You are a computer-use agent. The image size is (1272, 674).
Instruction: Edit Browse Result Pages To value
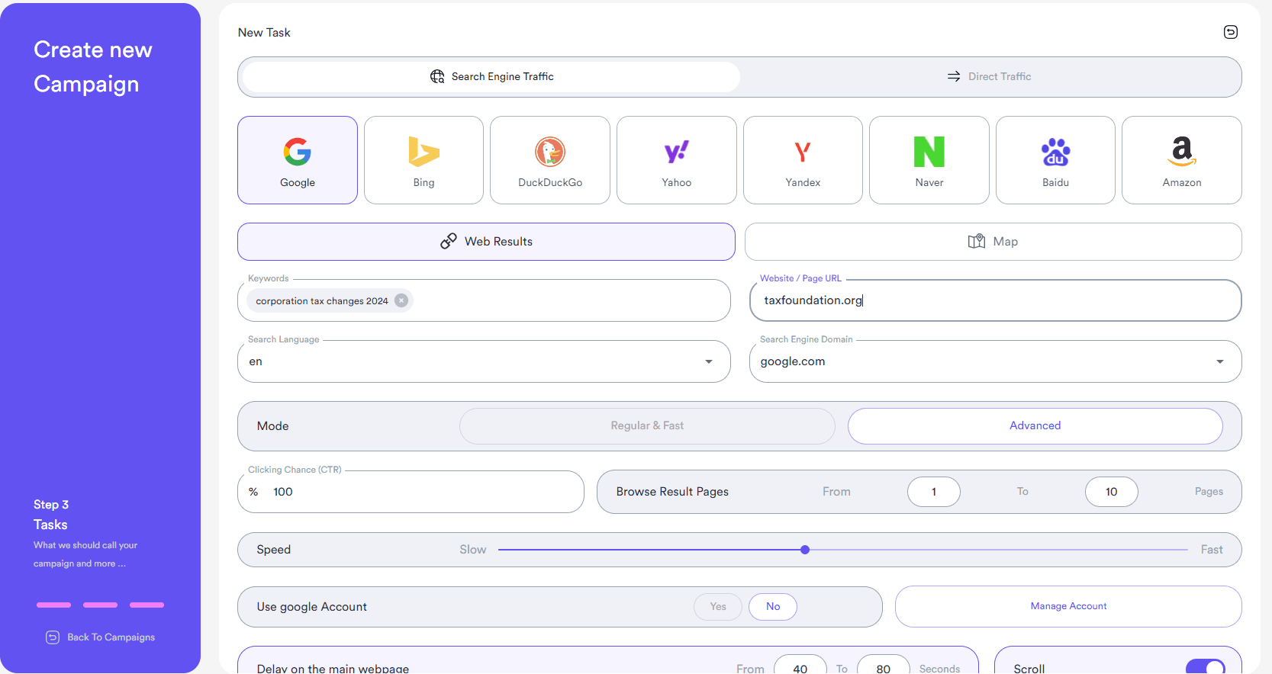[x=1112, y=492]
